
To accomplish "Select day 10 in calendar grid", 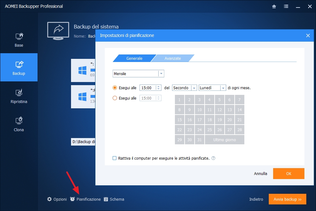I will (x=199, y=110).
